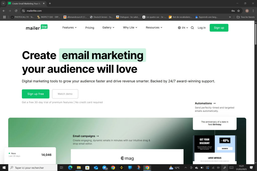Open Automations link
Viewport: 257px width, 171px height.
pyautogui.click(x=205, y=103)
